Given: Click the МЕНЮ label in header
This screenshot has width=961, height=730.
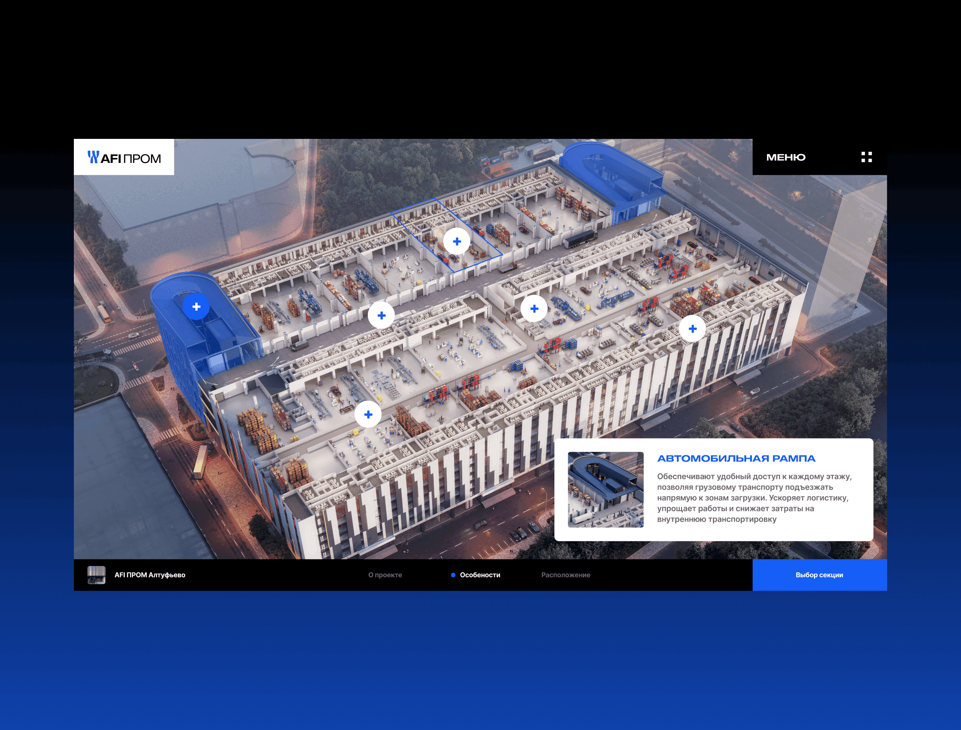Looking at the screenshot, I should click(786, 158).
